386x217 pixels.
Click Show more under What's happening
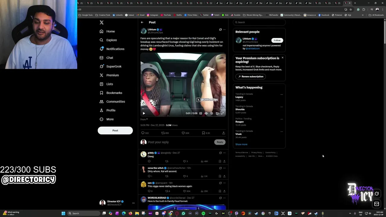241,144
